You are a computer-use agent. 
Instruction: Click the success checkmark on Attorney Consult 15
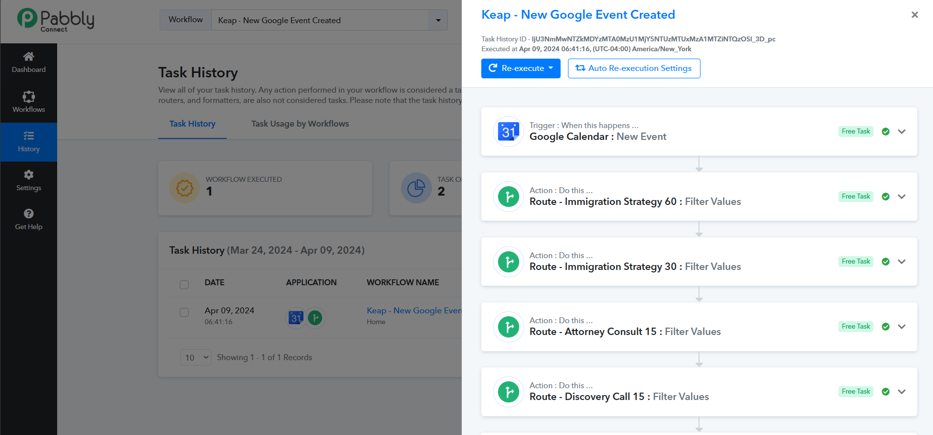pyautogui.click(x=886, y=327)
